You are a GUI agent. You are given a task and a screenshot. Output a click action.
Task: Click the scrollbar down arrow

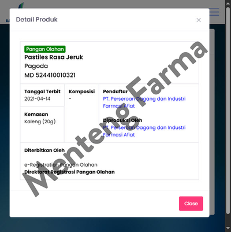[228, 229]
